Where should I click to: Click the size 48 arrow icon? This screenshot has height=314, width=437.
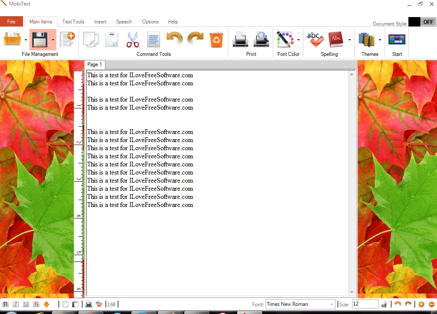[384, 304]
